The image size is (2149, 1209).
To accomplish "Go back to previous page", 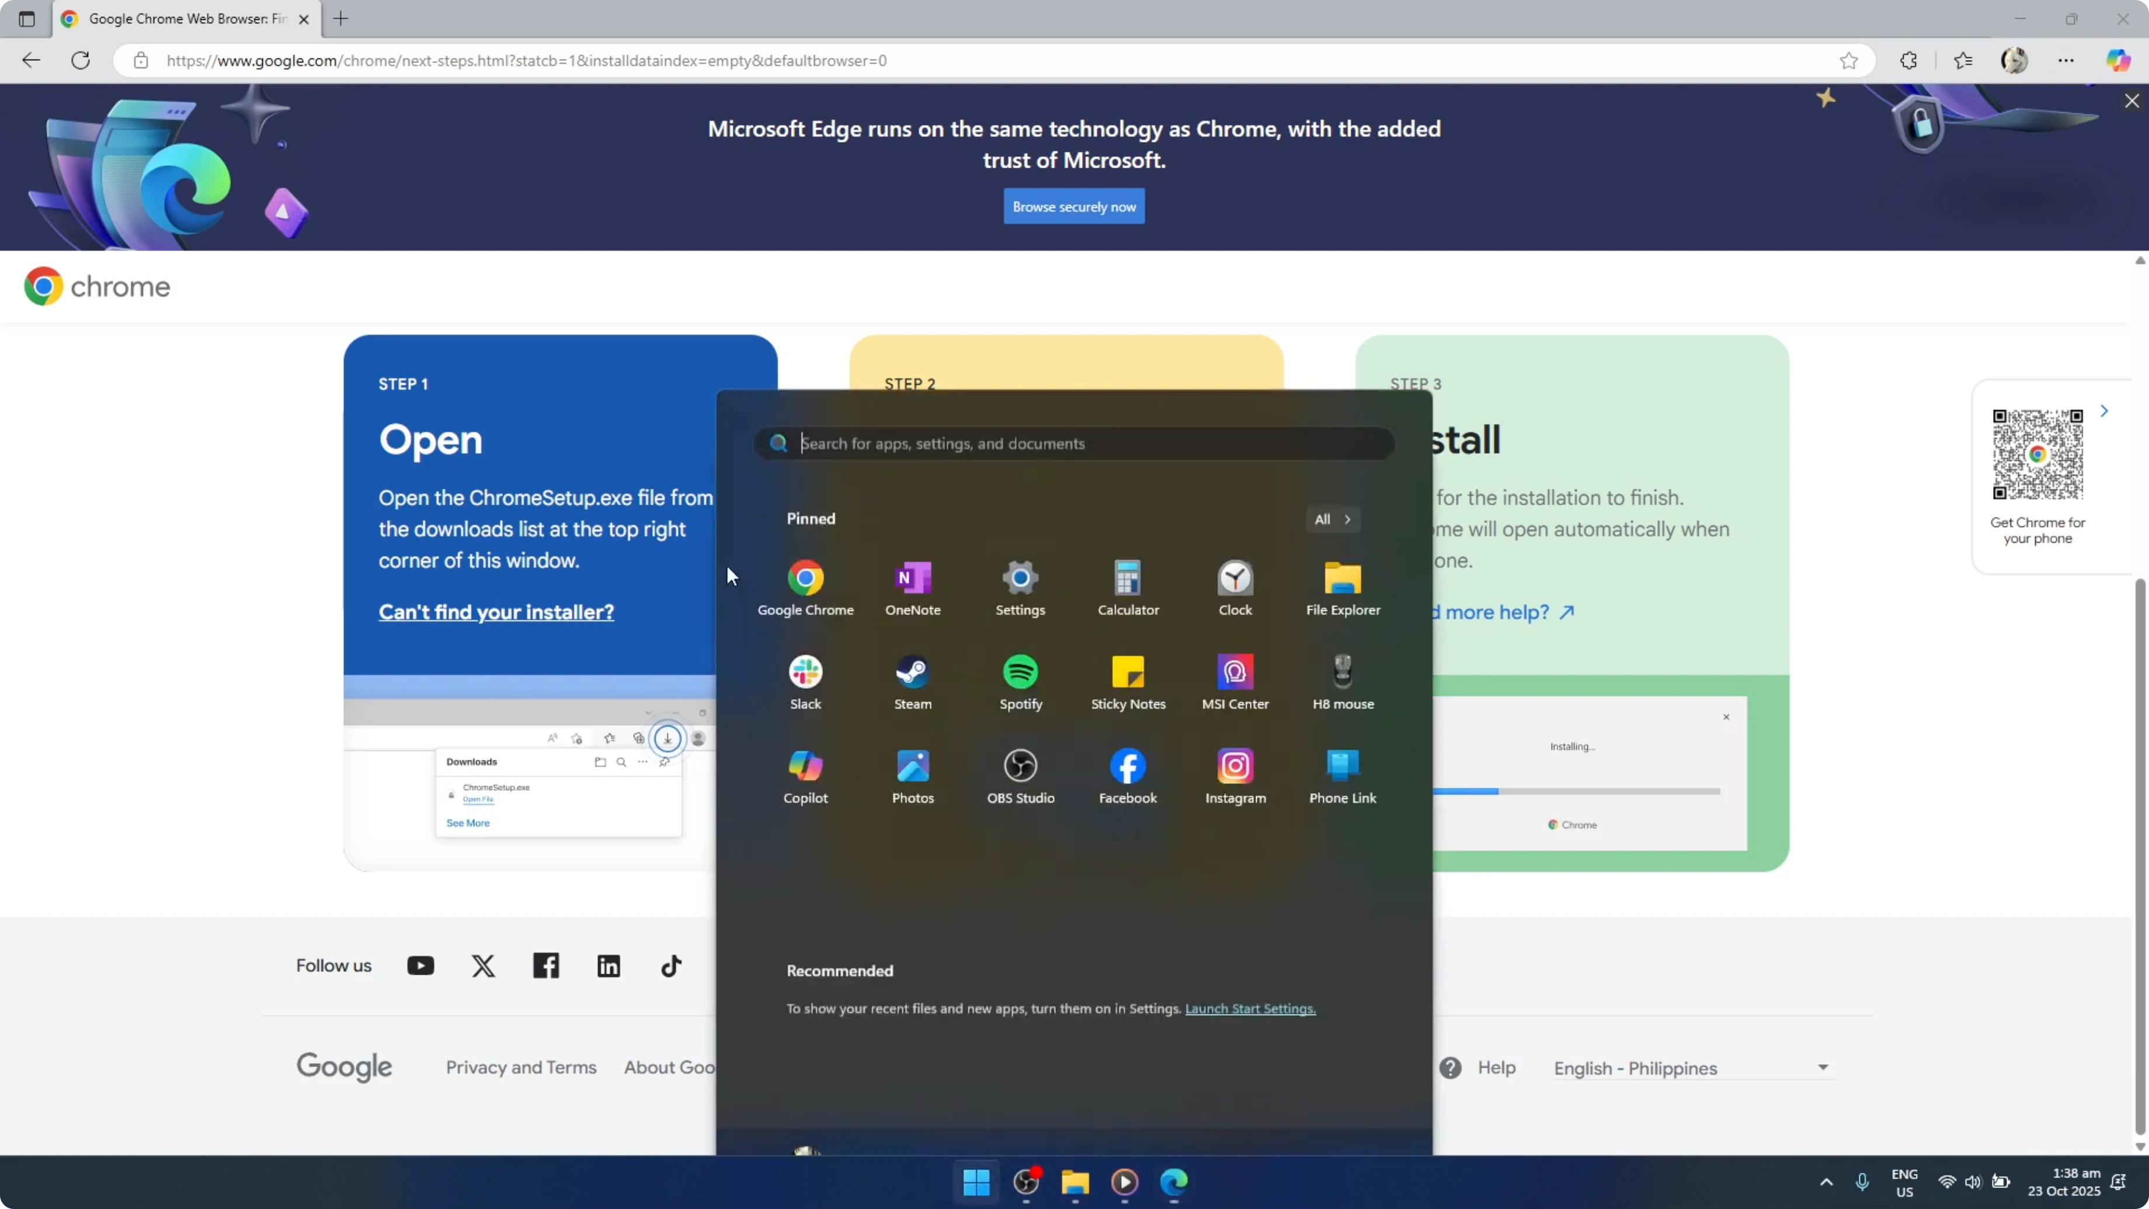I will pos(31,60).
